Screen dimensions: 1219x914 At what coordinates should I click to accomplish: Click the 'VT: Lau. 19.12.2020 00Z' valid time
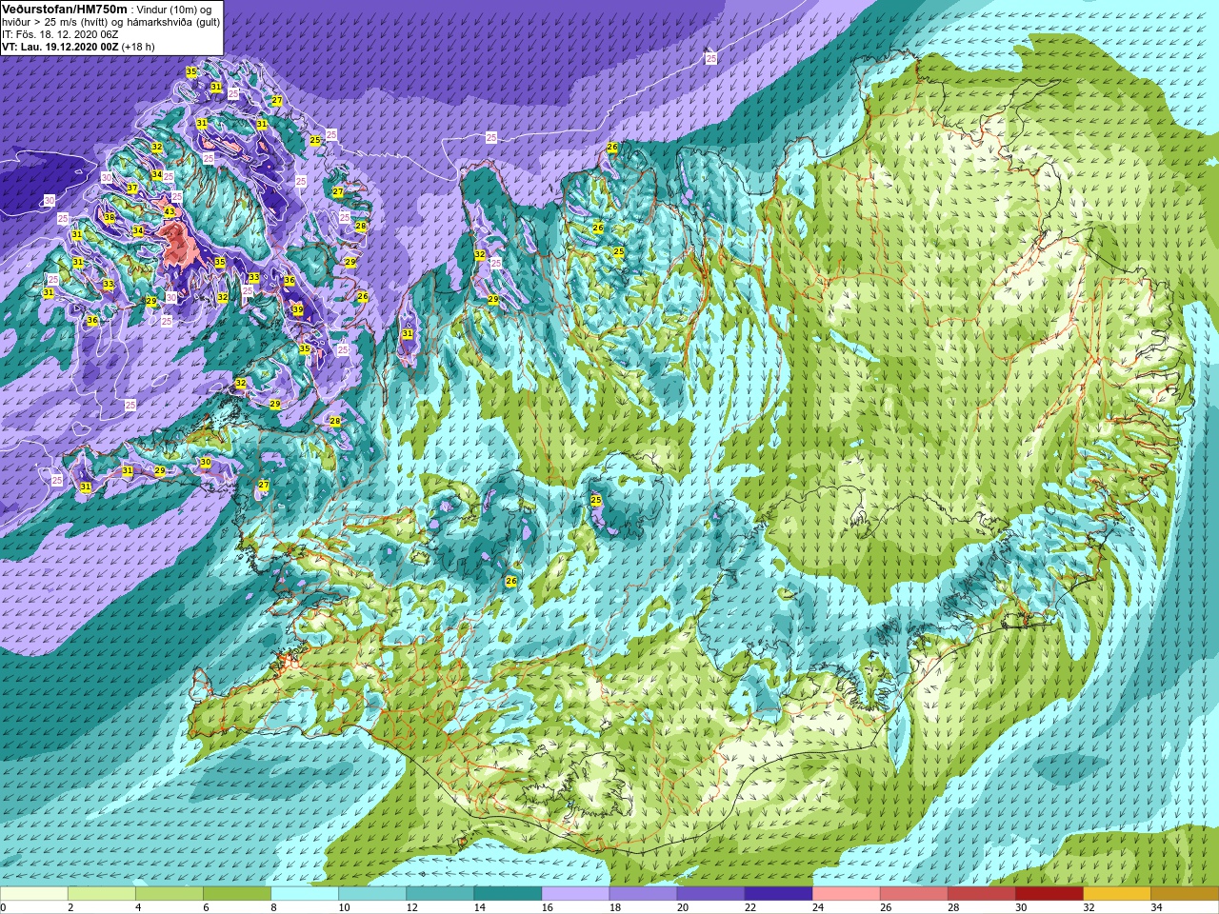tap(59, 47)
